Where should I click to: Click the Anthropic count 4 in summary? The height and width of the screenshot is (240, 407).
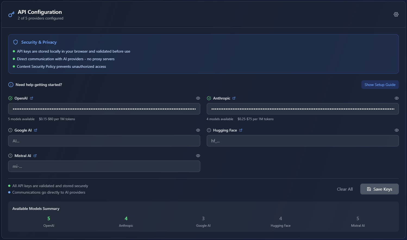126,219
